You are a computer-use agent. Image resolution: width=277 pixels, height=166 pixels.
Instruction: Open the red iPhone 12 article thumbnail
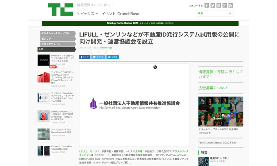(43, 77)
